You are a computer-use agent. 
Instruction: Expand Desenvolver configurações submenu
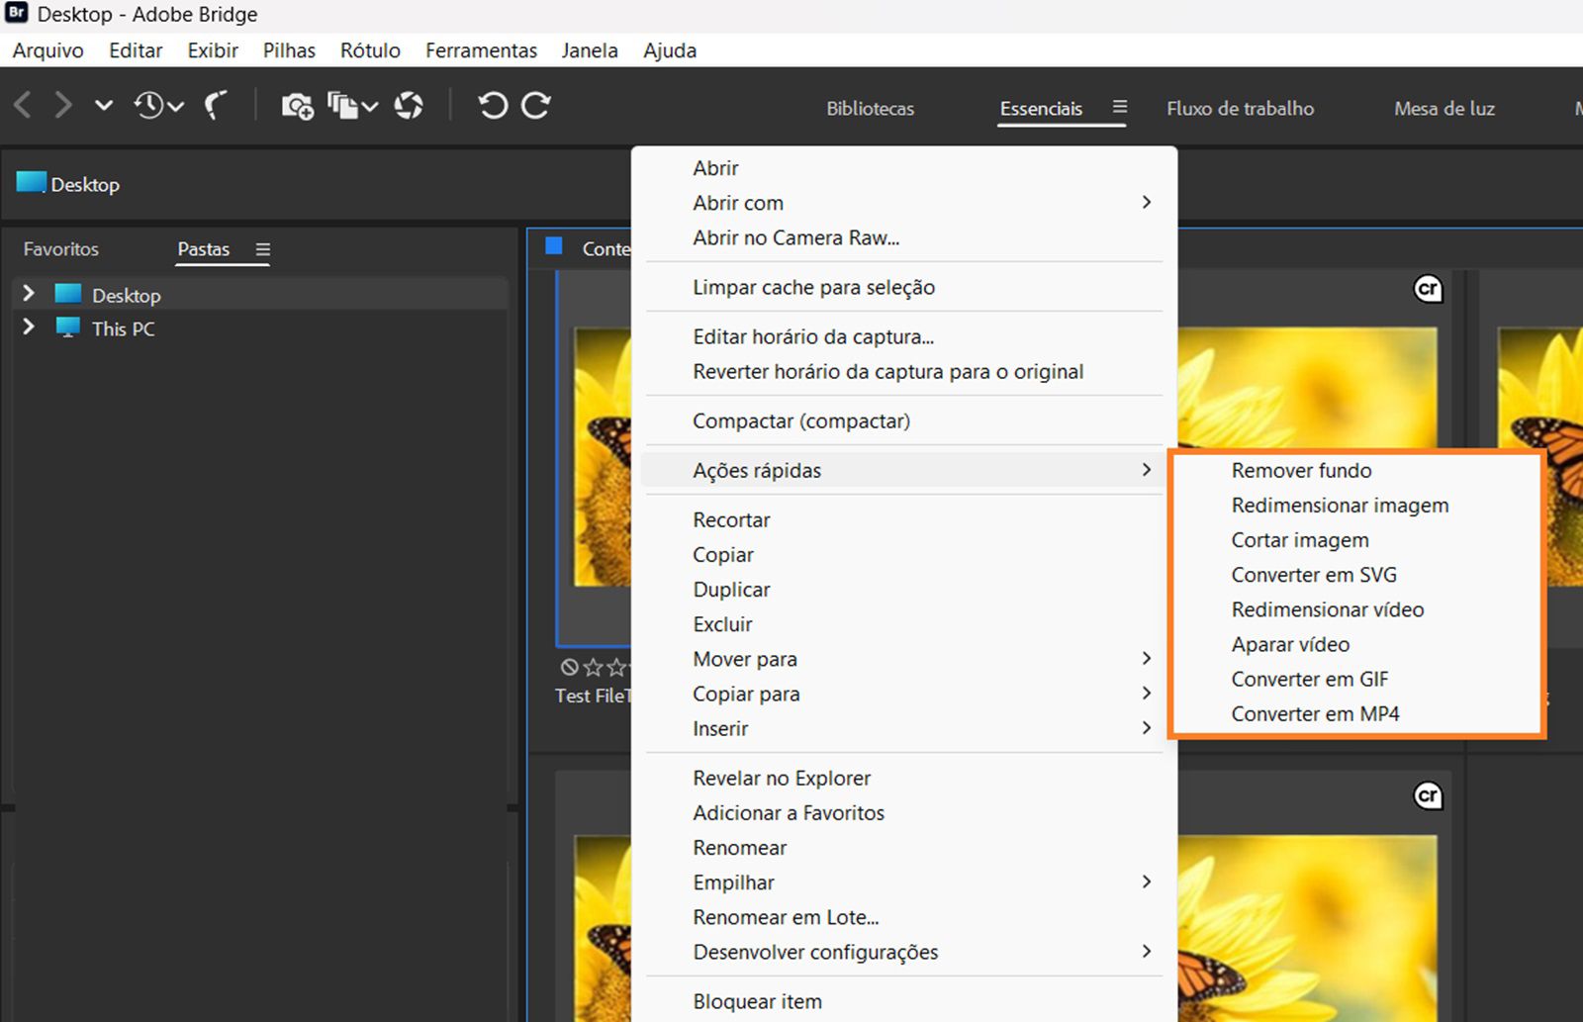[x=905, y=952]
